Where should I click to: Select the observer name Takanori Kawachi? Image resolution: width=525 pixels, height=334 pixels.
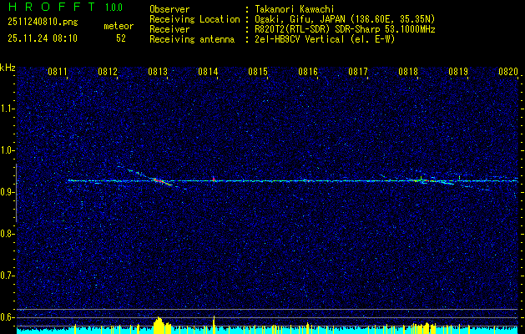pos(295,9)
